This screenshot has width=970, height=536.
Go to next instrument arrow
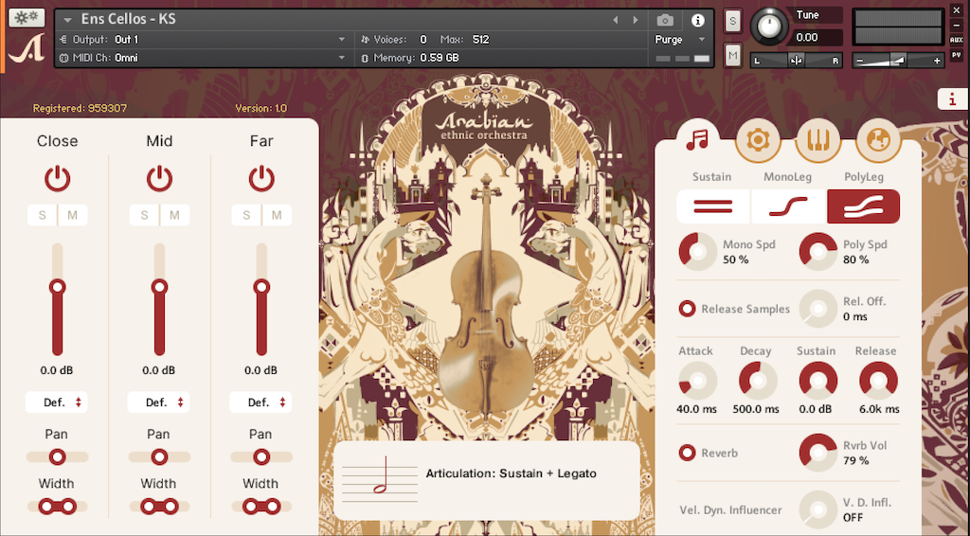click(x=636, y=21)
